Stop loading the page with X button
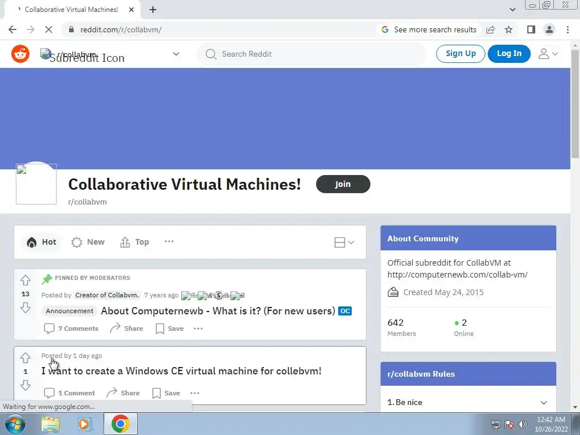580x435 pixels. click(x=49, y=29)
